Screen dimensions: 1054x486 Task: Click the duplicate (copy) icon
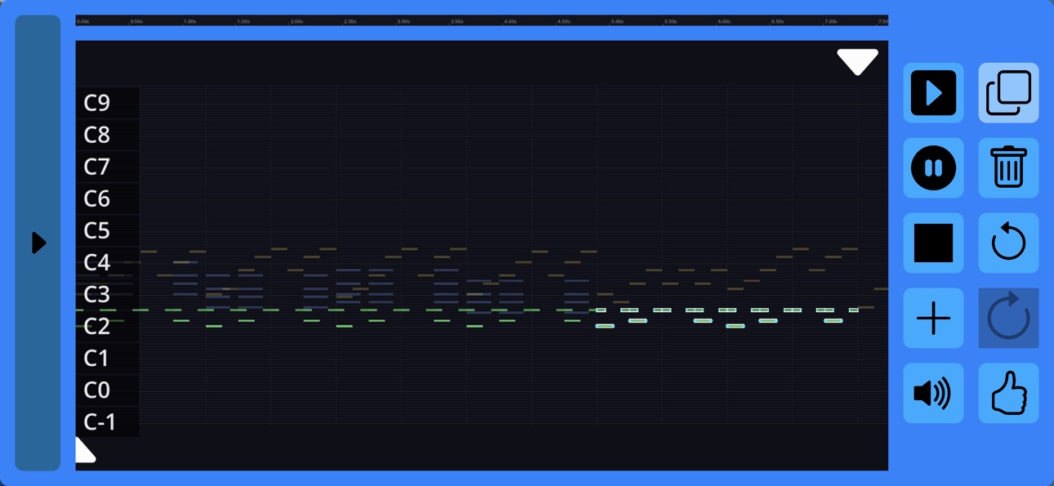(1008, 93)
